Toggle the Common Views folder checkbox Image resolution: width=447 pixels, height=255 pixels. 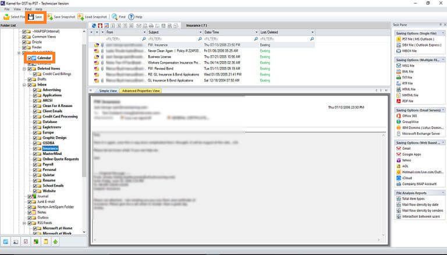coord(24,37)
